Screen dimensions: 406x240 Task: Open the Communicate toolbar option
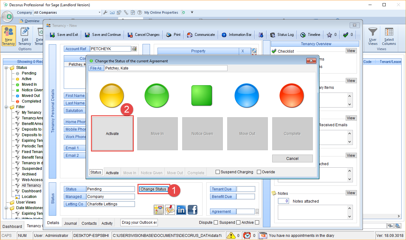point(201,35)
